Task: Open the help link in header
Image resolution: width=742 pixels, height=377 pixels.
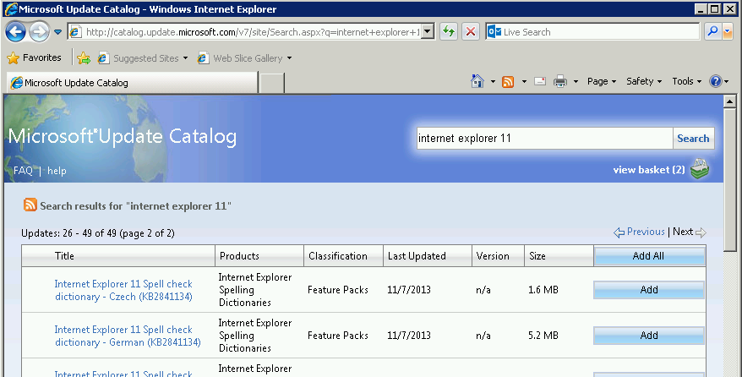Action: tap(57, 171)
